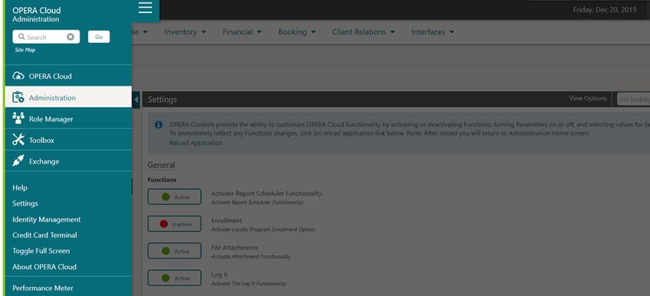650x296 pixels.
Task: Toggle the Enrollment Inactive switch
Action: click(x=174, y=224)
